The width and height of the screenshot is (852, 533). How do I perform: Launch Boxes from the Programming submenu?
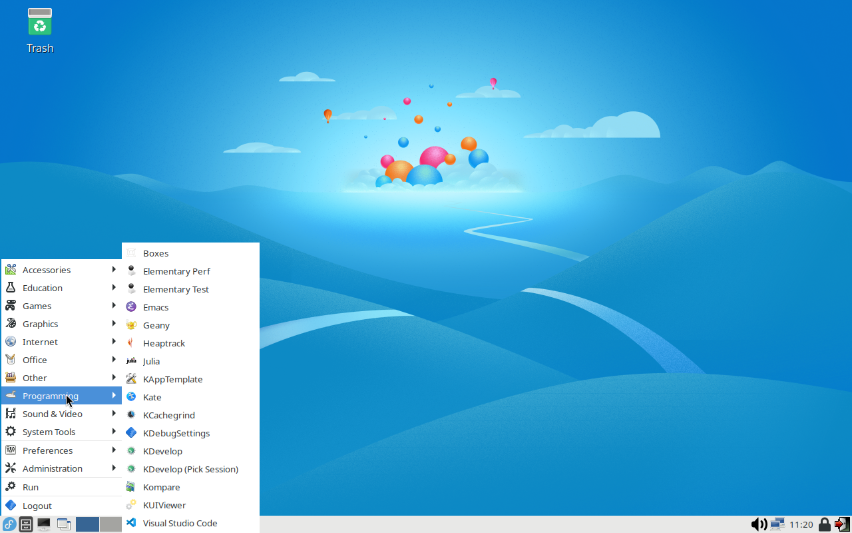[190, 253]
